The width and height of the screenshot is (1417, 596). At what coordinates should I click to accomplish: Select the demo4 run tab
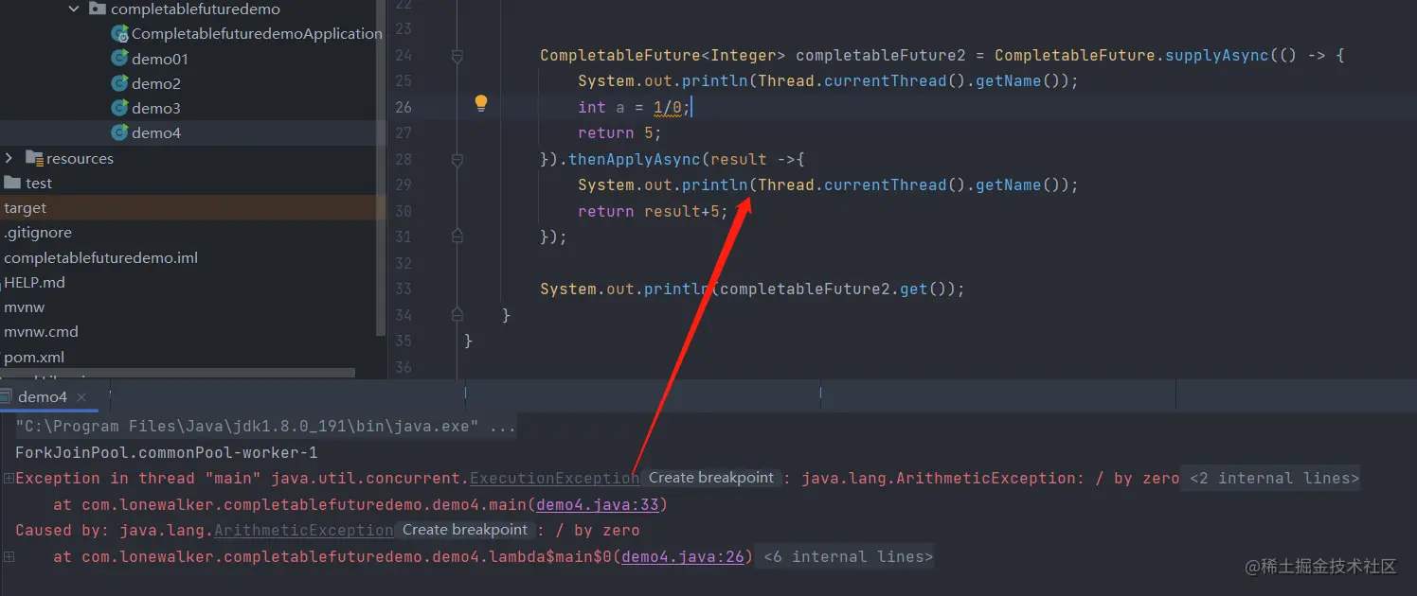[43, 397]
